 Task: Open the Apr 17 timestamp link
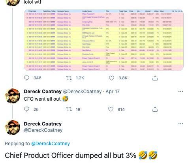[x=113, y=92]
